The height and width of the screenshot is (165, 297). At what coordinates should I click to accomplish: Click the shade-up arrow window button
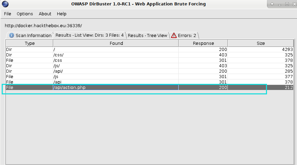click(x=272, y=4)
